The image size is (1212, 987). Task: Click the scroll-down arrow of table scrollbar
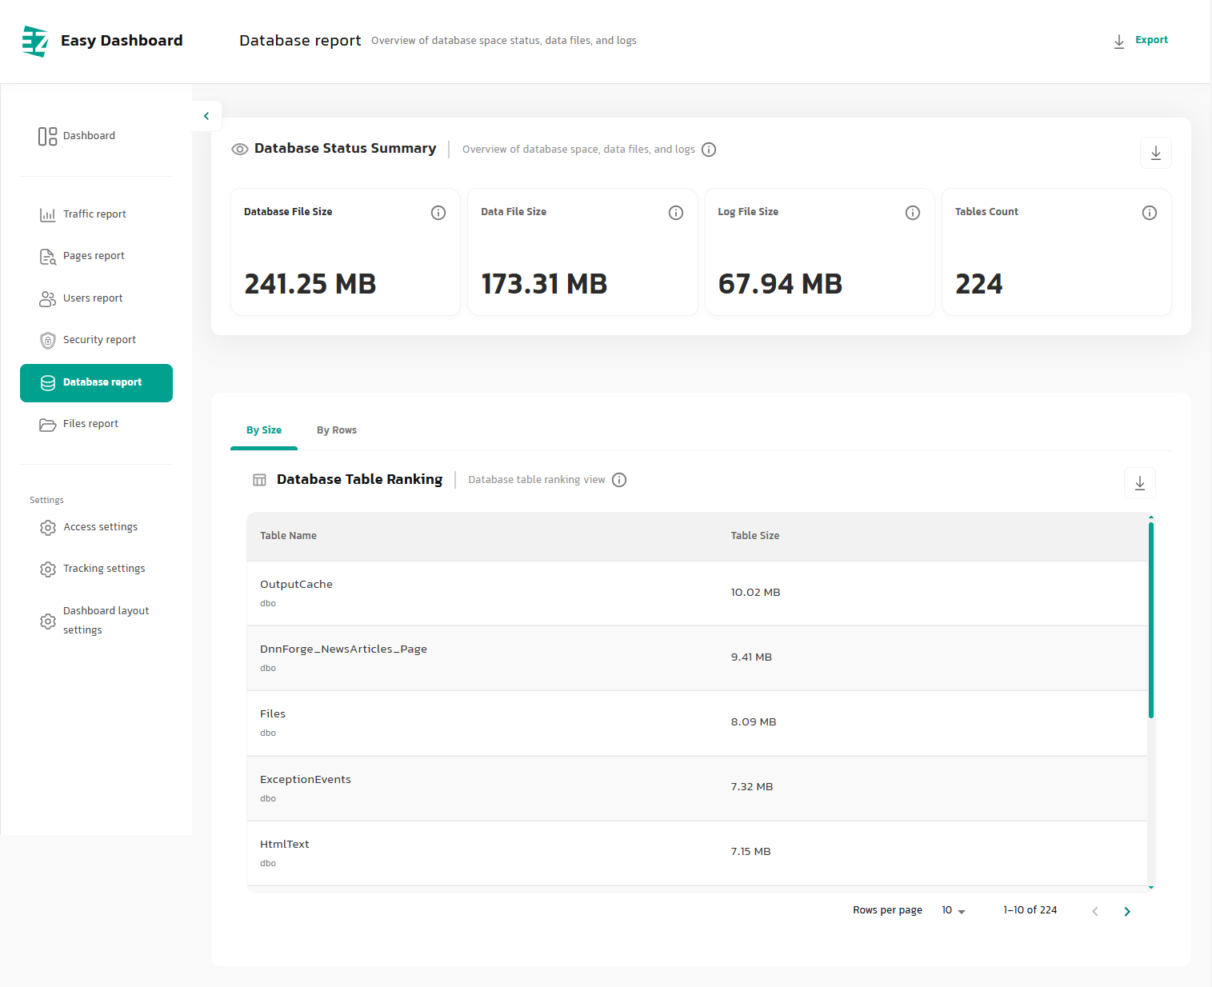coord(1151,887)
